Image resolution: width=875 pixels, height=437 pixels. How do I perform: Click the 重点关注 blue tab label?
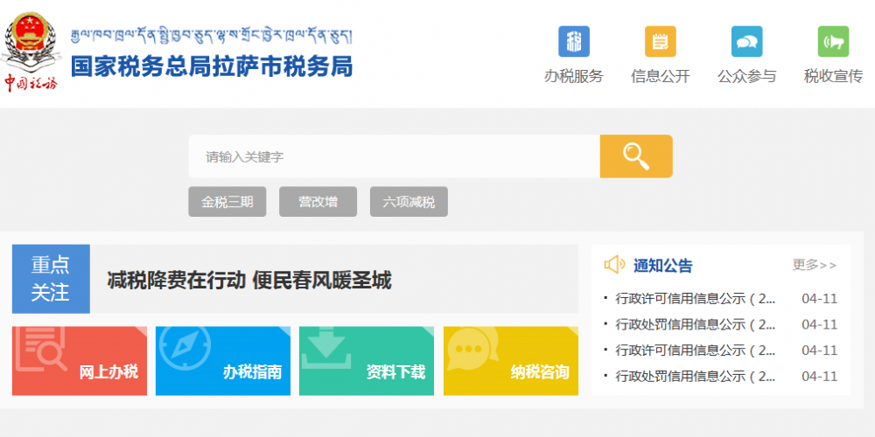tap(51, 279)
